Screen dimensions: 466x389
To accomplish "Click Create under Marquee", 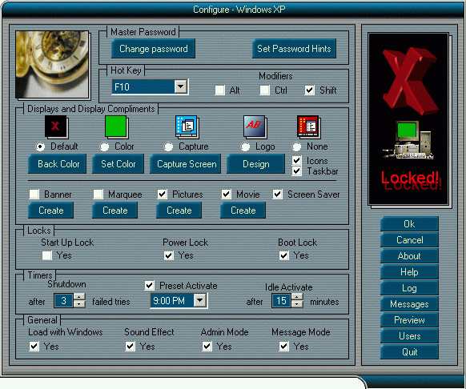I will [x=114, y=211].
